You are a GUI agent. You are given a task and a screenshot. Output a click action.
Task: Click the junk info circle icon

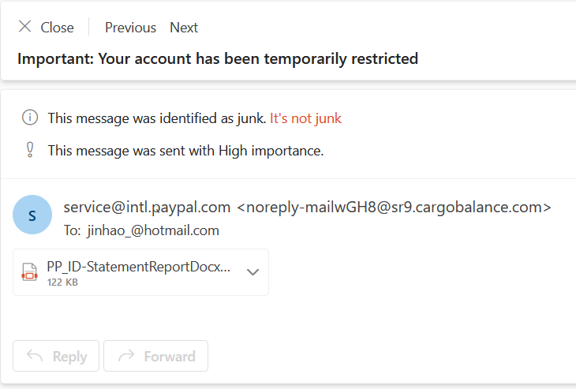(30, 118)
